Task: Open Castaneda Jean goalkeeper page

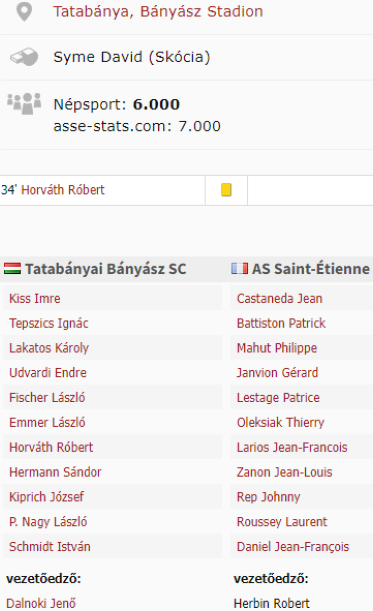Action: [279, 298]
